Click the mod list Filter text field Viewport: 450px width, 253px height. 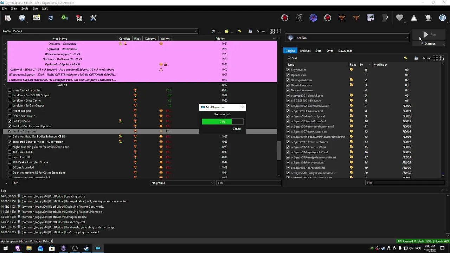pos(249,183)
